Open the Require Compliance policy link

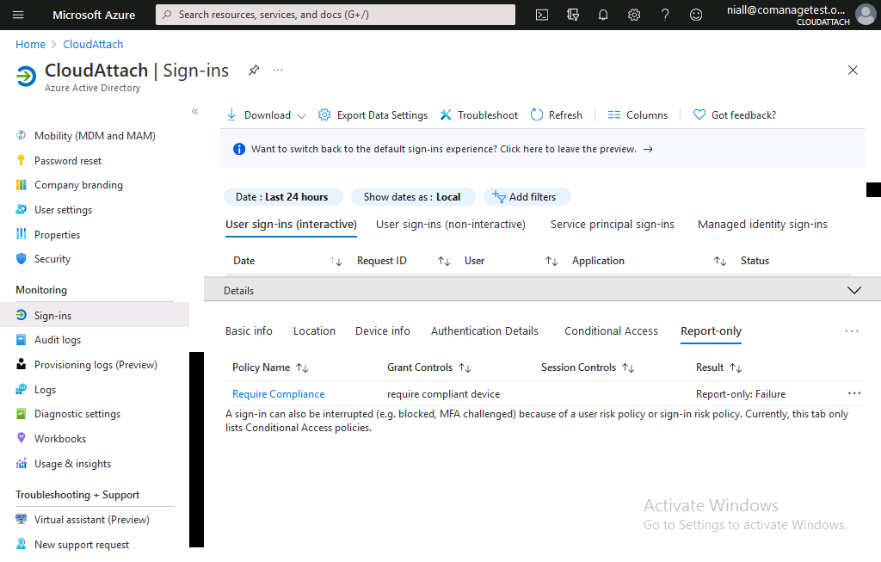point(279,394)
